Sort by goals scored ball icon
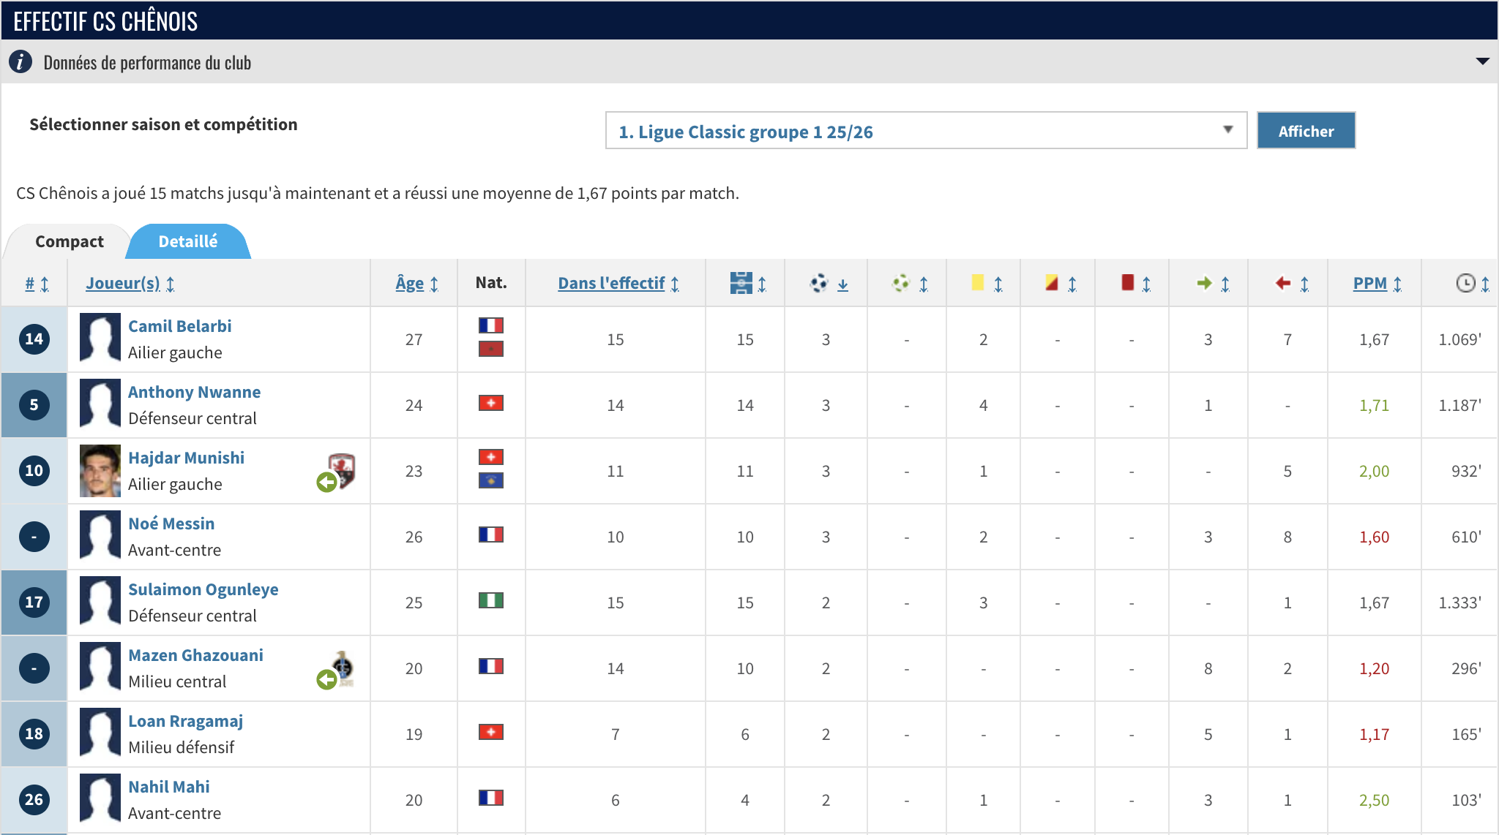 click(x=819, y=283)
